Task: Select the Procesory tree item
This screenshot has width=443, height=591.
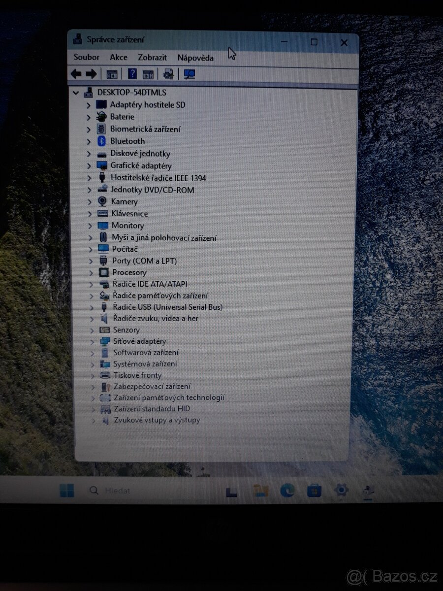Action: click(129, 272)
